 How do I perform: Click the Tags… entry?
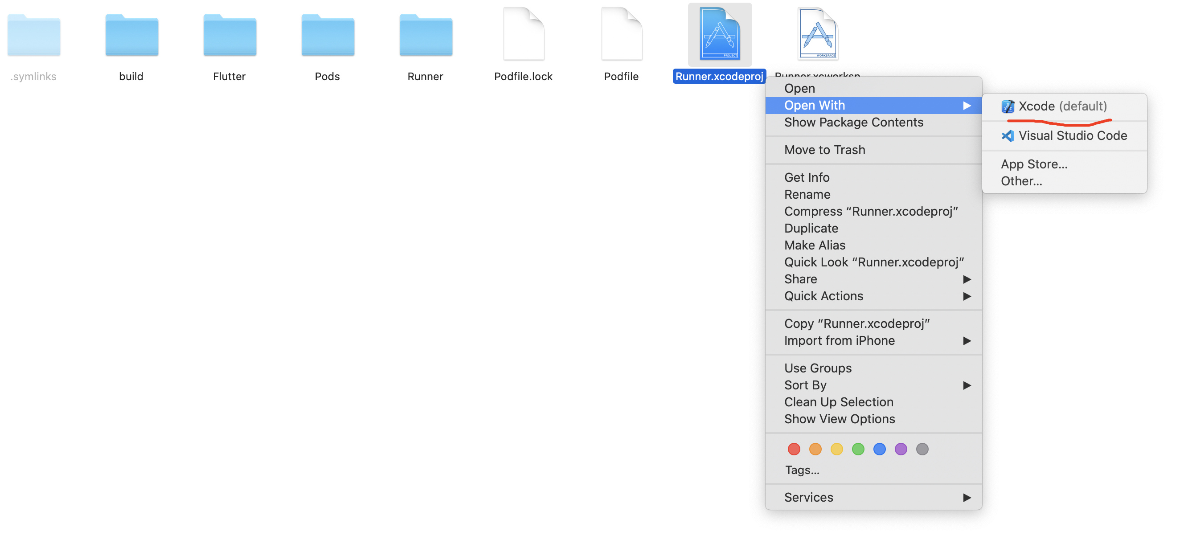[802, 470]
